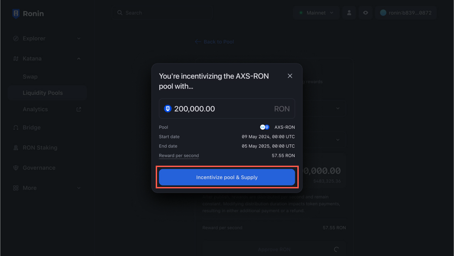Toggle the eye visibility icon
Viewport: 454px width, 256px height.
click(x=365, y=13)
